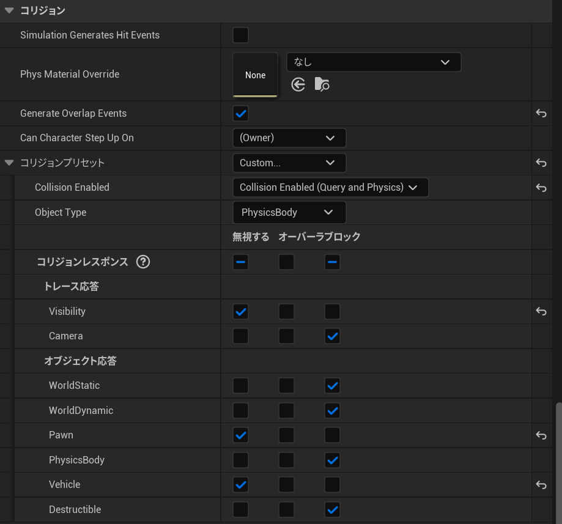This screenshot has width=562, height=524.
Task: Click the details panel vertical scrollbar
Action: [559, 462]
